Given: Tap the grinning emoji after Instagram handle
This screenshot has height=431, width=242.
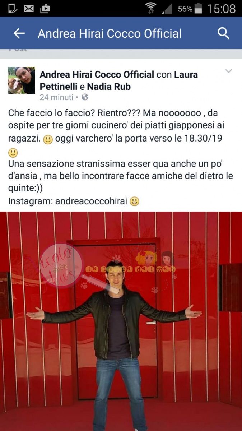Looking at the screenshot, I should (x=135, y=201).
